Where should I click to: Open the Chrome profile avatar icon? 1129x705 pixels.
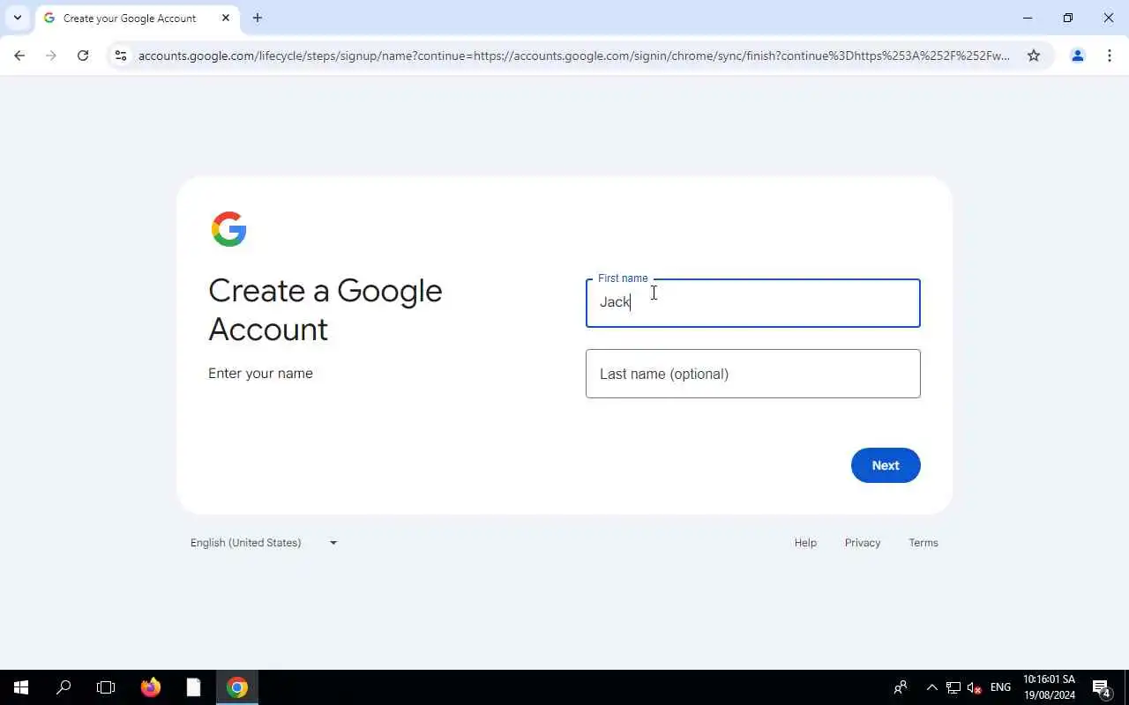tap(1077, 56)
